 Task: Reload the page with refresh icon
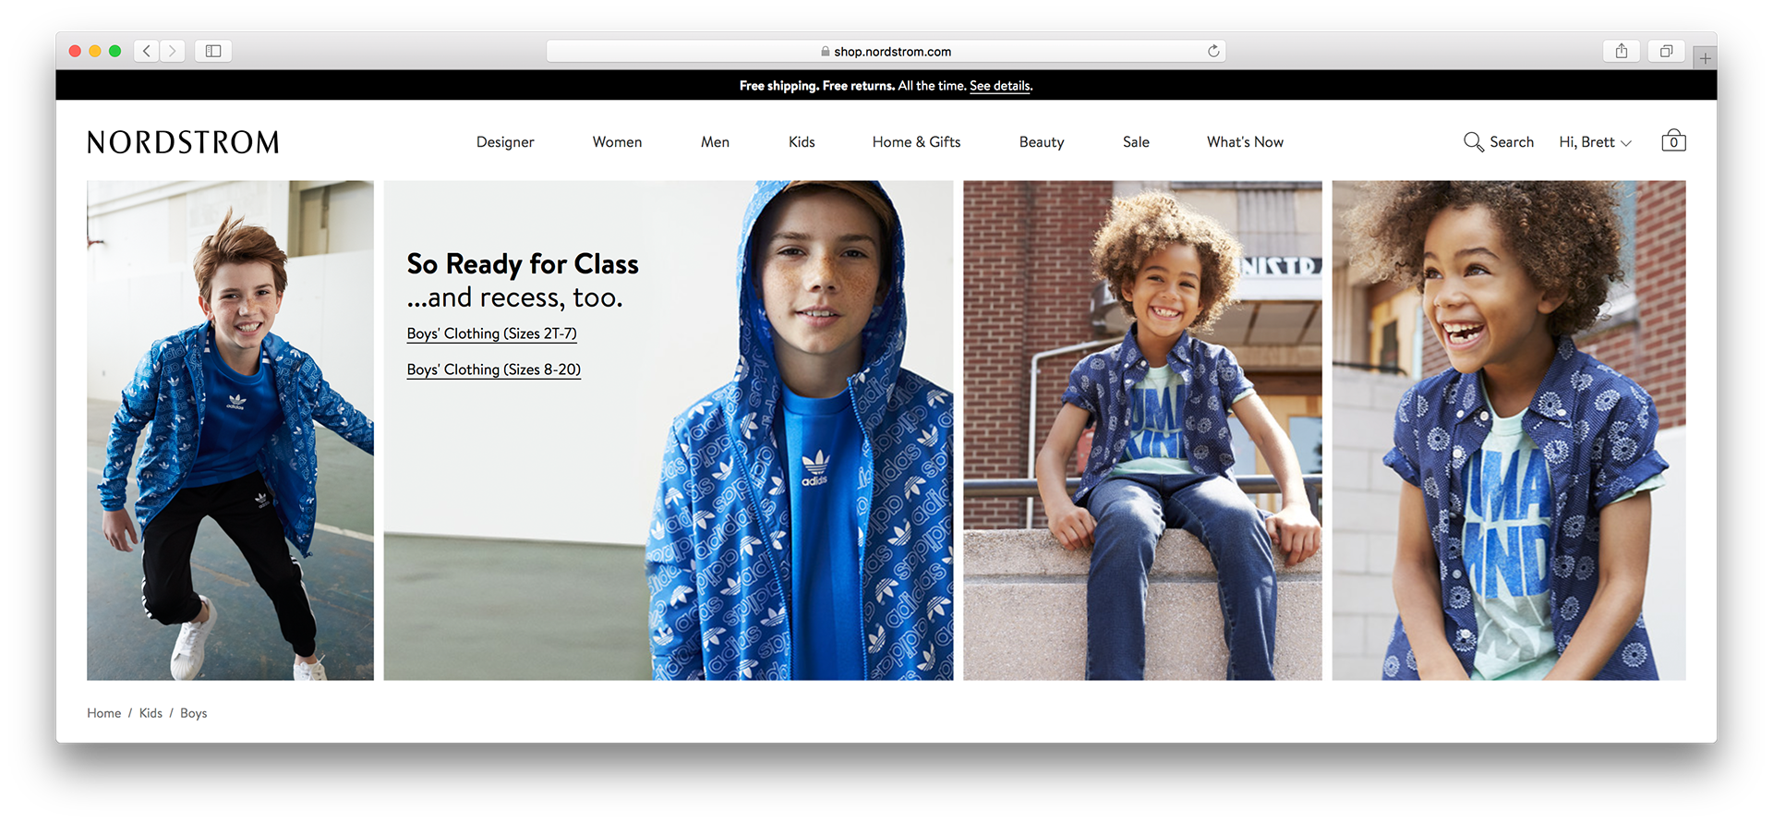pyautogui.click(x=1213, y=51)
